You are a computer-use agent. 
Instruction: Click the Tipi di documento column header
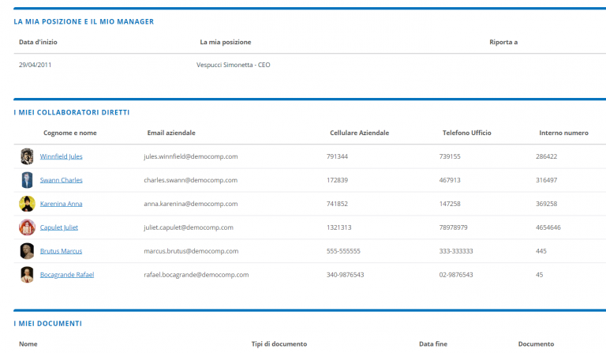[279, 344]
